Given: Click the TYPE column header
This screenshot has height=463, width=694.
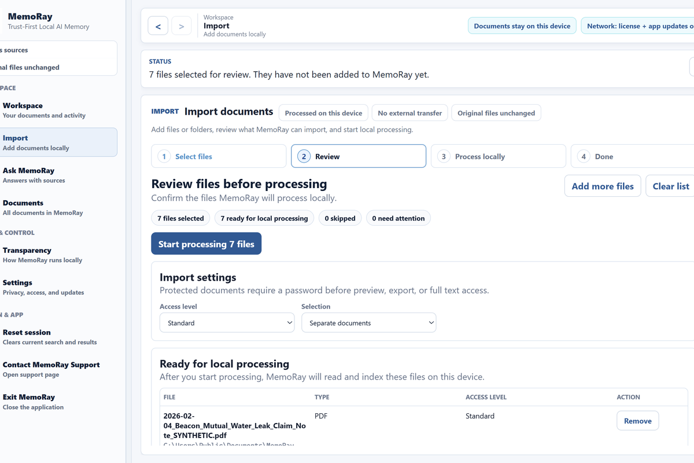Looking at the screenshot, I should point(322,397).
